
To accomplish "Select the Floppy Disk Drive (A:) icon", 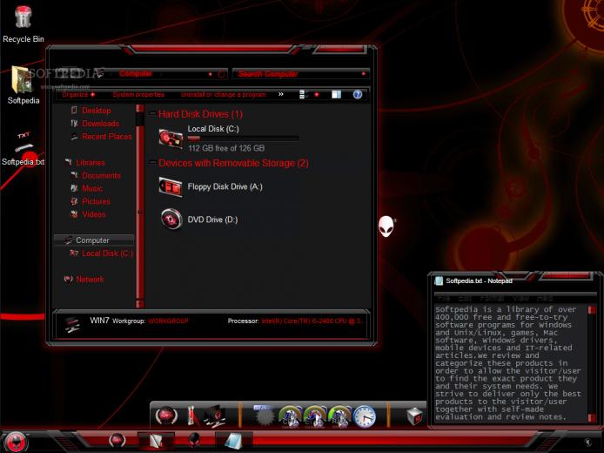I will click(171, 187).
